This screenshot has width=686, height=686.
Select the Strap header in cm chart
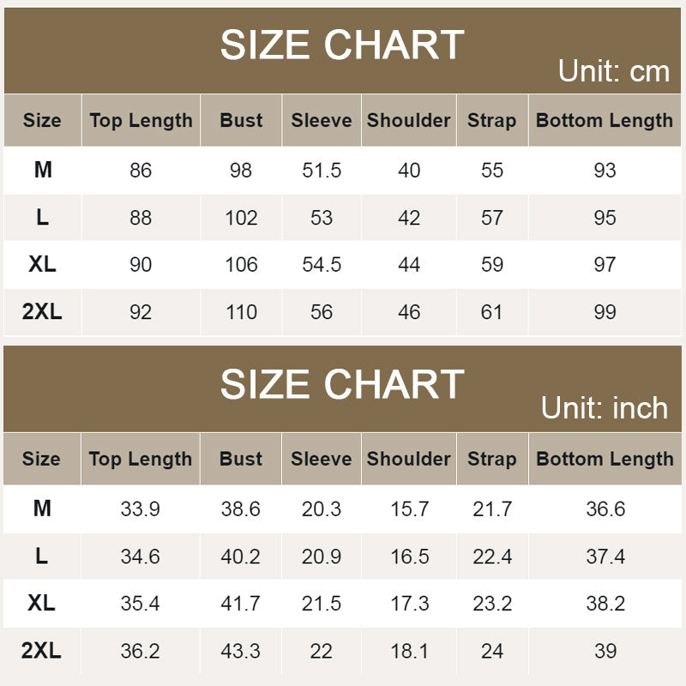pyautogui.click(x=491, y=121)
